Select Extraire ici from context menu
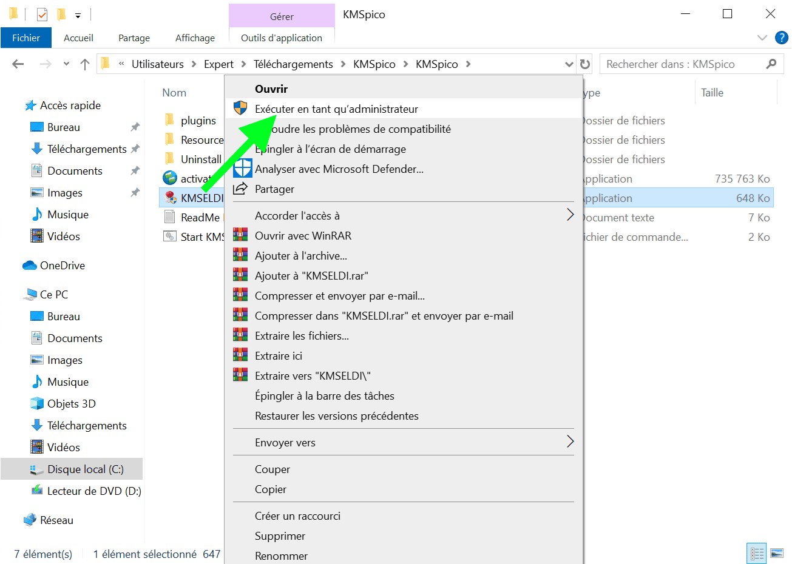 point(279,356)
